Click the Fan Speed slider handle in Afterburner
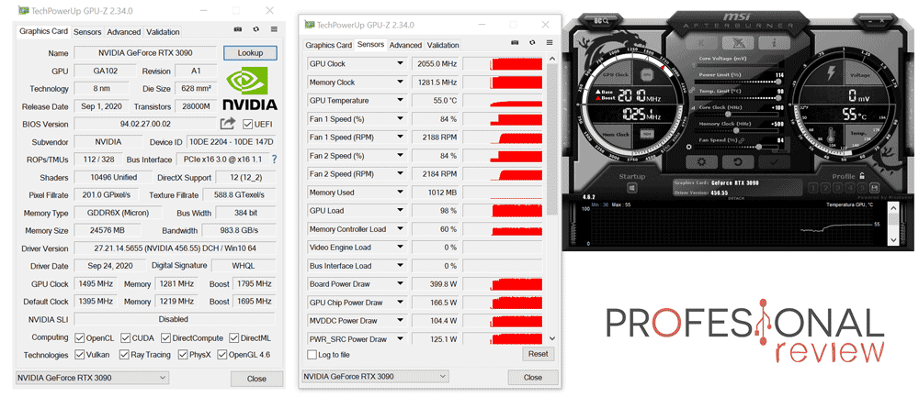919x397 pixels. 760,147
